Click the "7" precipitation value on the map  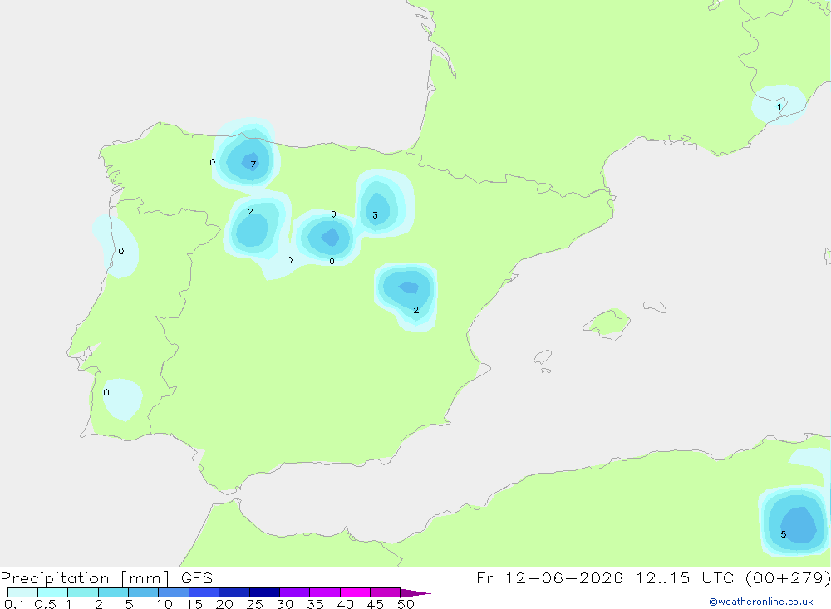click(253, 164)
